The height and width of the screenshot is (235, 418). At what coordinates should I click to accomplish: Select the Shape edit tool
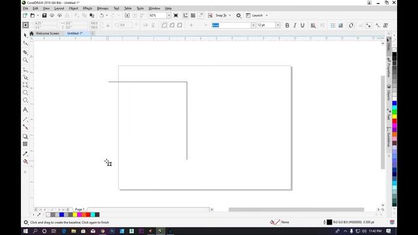(25, 44)
